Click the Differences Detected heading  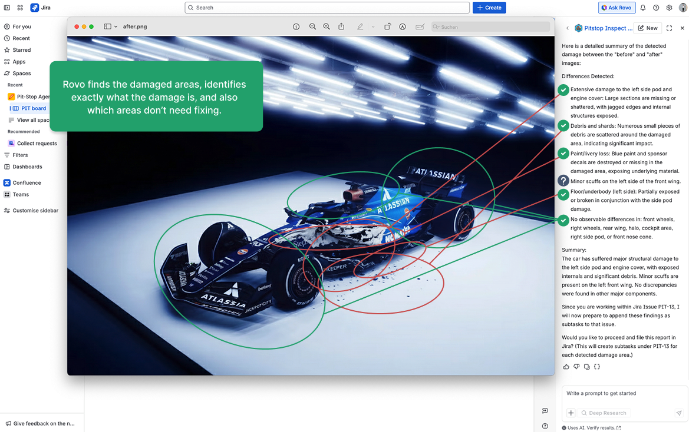588,77
